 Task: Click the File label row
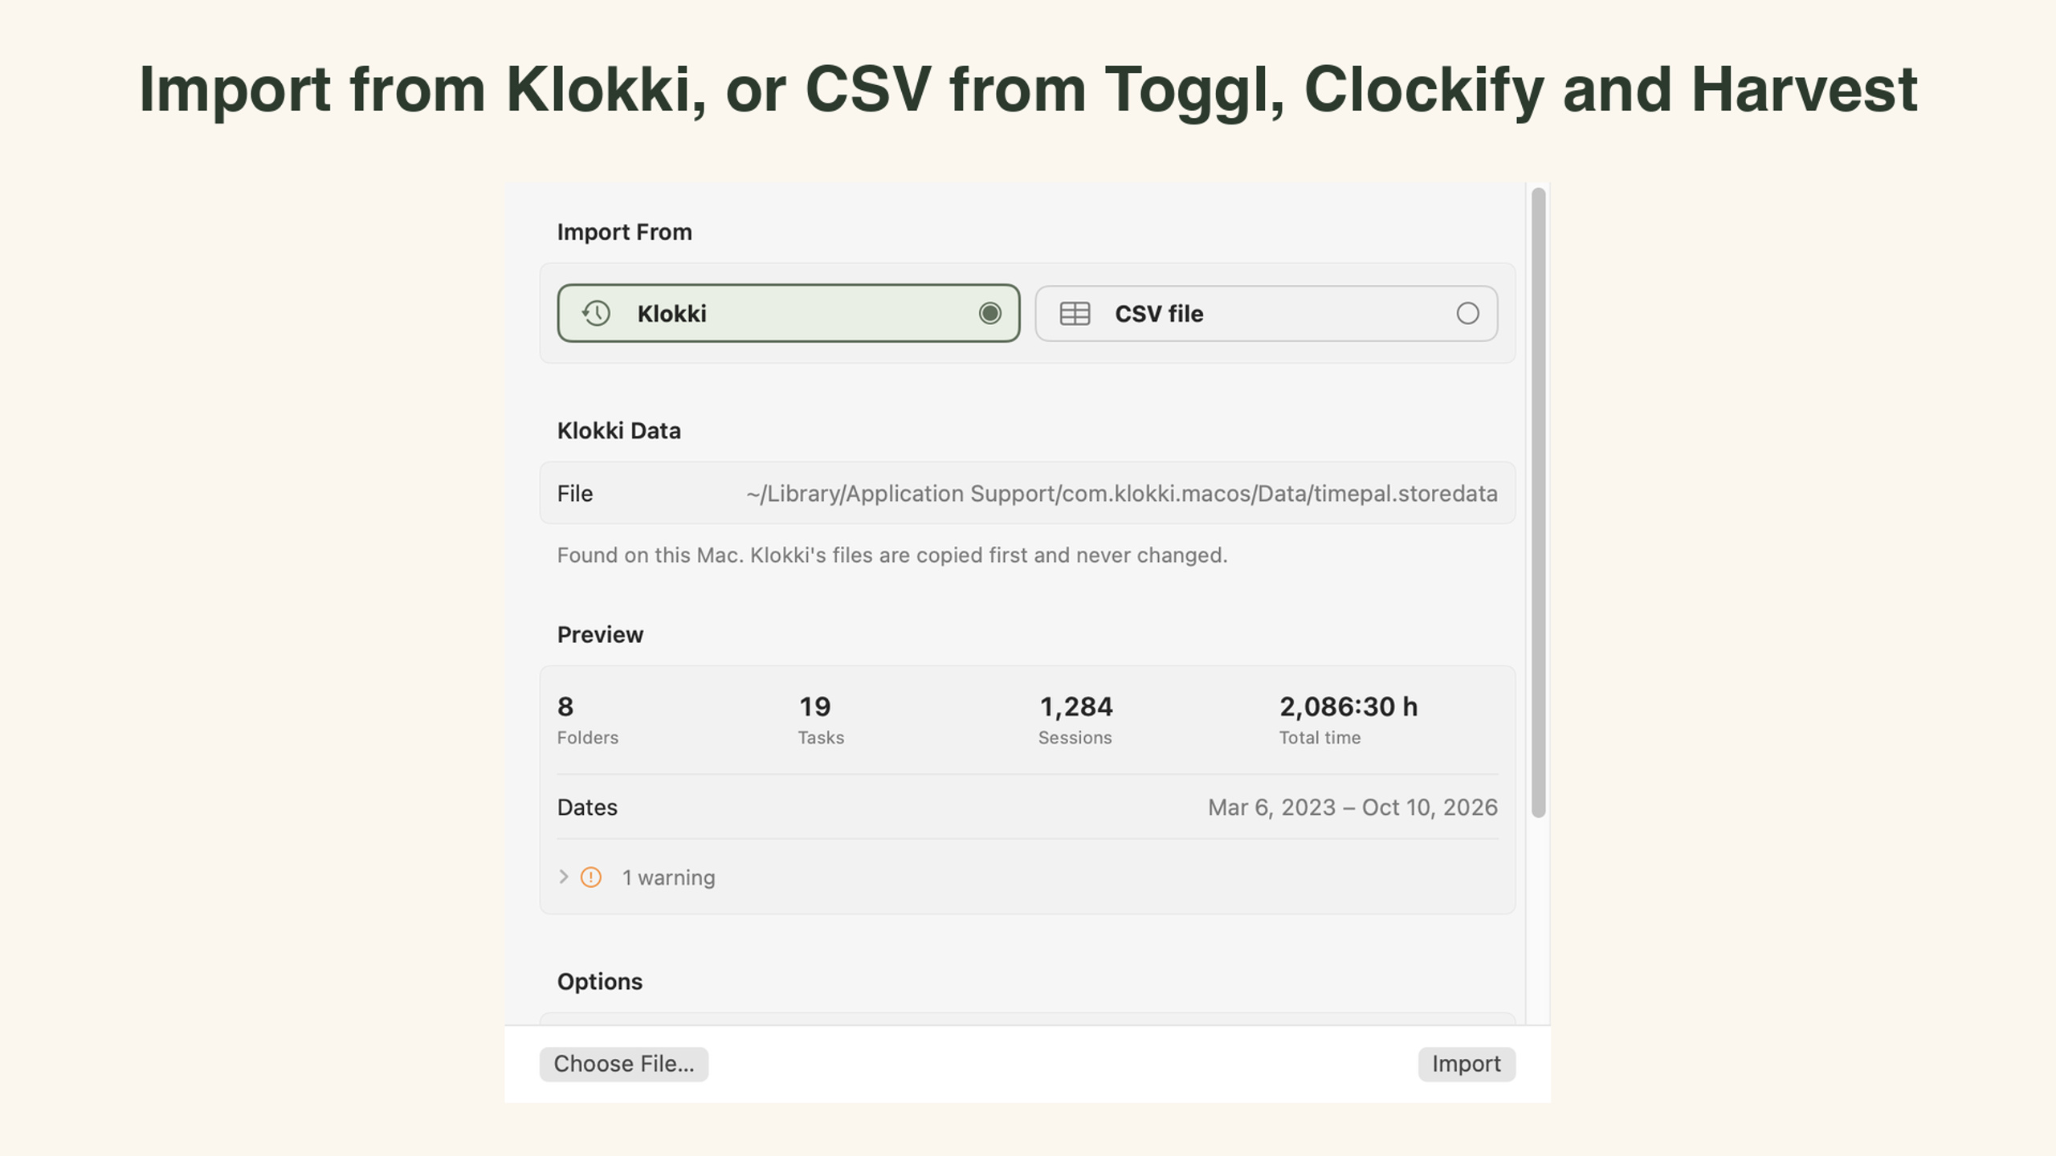coord(1027,493)
